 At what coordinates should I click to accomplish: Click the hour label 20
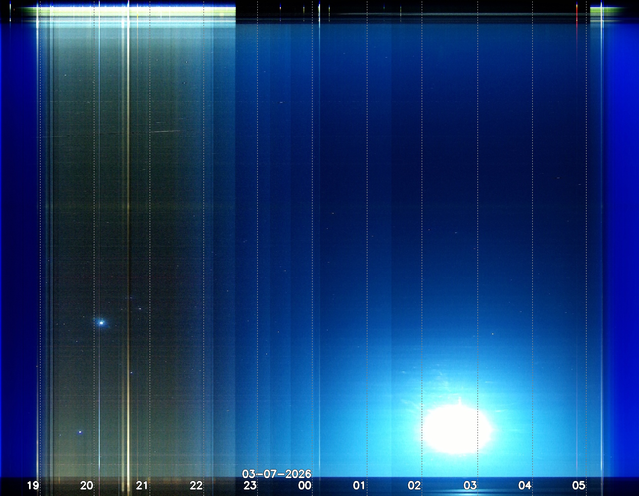[86, 486]
